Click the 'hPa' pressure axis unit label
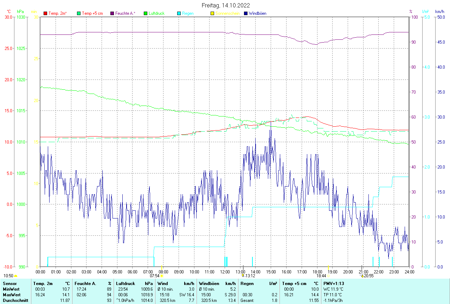Image resolution: width=450 pixels, height=304 pixels. [x=20, y=12]
